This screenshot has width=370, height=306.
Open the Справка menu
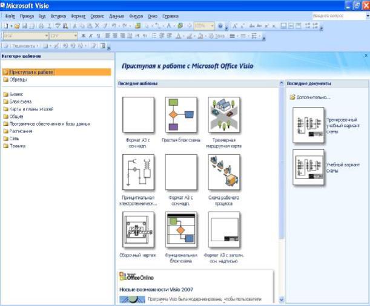point(170,16)
